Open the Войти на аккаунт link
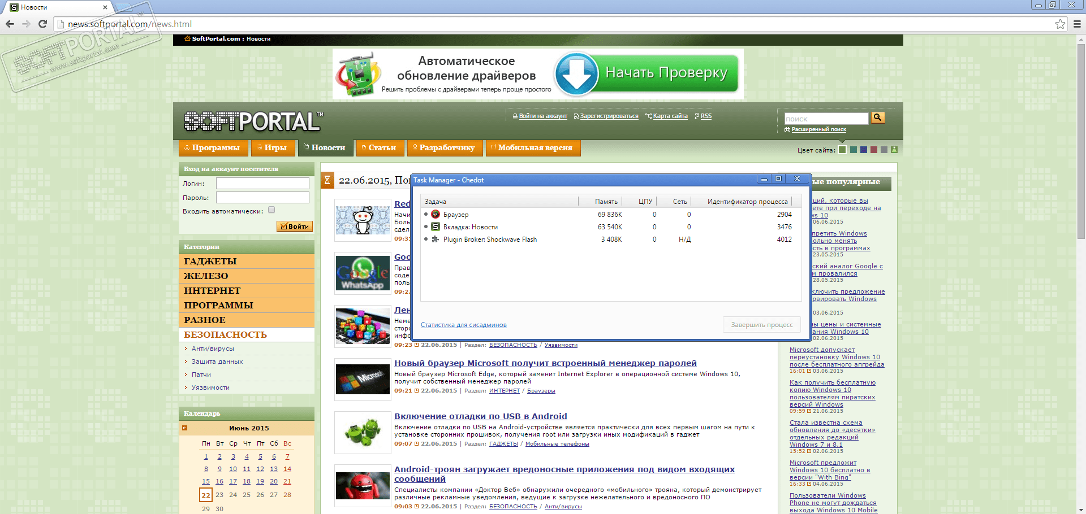The height and width of the screenshot is (514, 1086). [543, 116]
